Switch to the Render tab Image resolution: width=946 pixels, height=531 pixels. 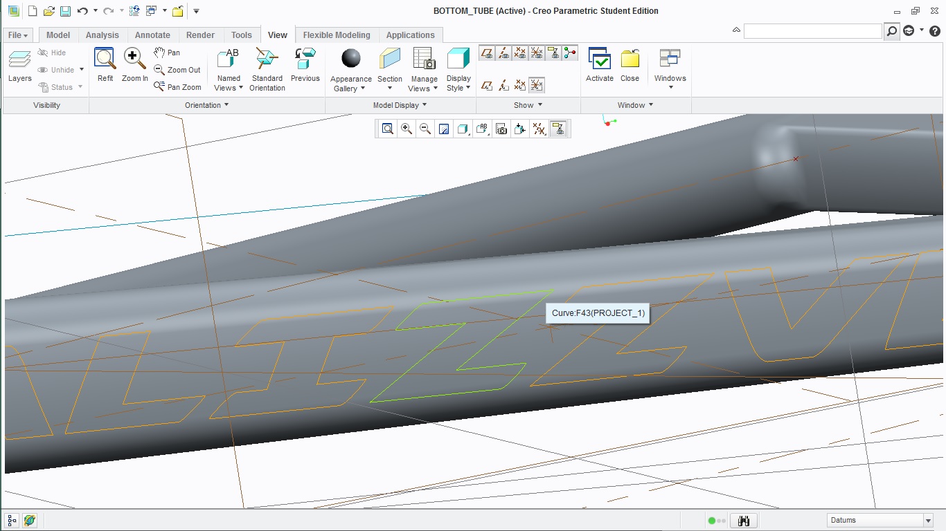[200, 35]
